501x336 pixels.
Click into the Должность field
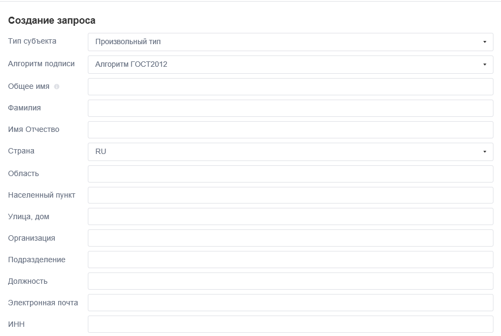290,281
